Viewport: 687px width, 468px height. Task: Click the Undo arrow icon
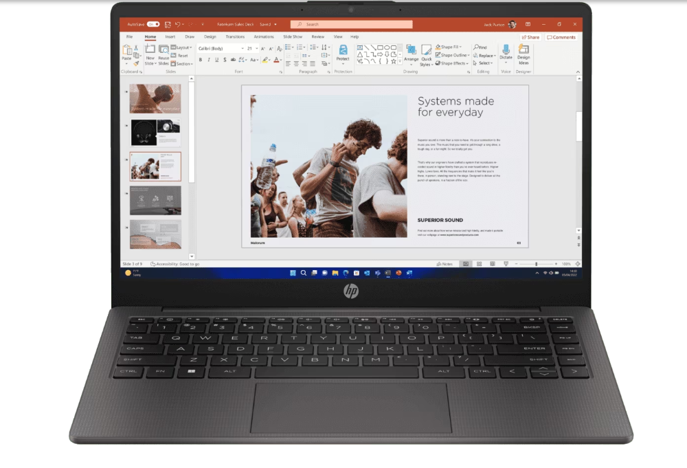[x=178, y=24]
